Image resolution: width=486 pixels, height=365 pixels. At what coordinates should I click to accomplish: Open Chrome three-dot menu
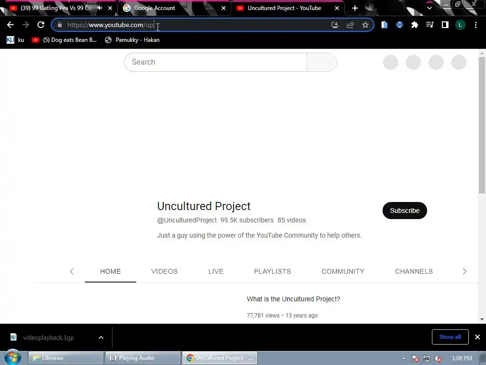coord(476,25)
